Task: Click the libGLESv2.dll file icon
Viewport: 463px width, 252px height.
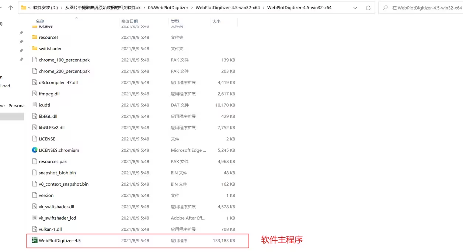Action: coord(35,127)
